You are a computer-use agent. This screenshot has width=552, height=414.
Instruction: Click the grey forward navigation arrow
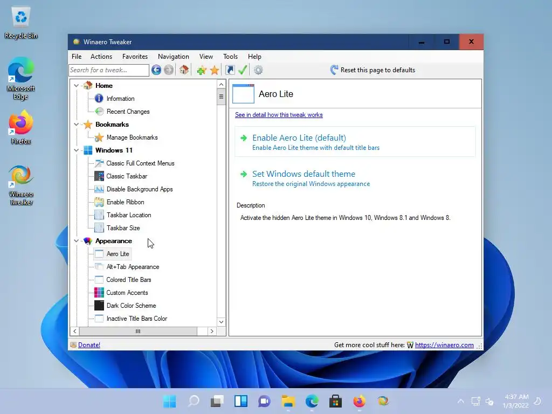(x=169, y=70)
